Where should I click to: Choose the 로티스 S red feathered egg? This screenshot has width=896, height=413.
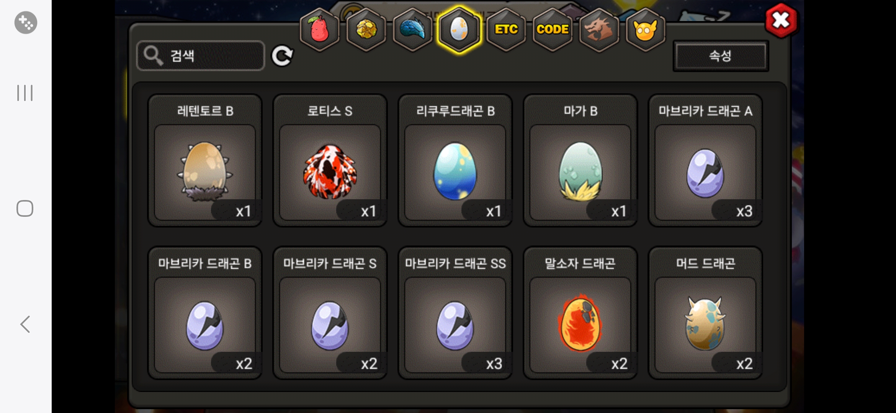coord(330,161)
